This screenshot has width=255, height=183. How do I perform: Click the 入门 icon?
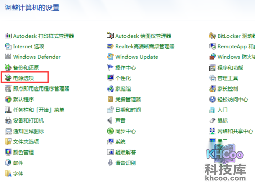tap(212, 110)
